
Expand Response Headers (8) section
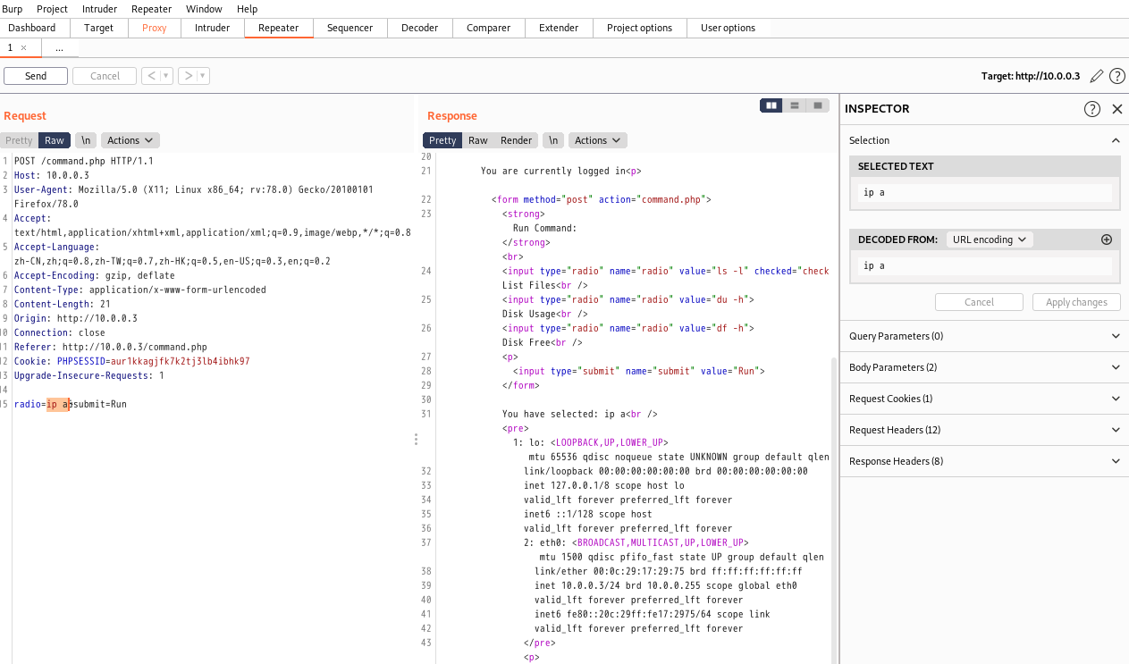(x=984, y=461)
